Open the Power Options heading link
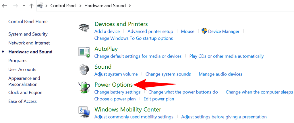 (x=114, y=85)
